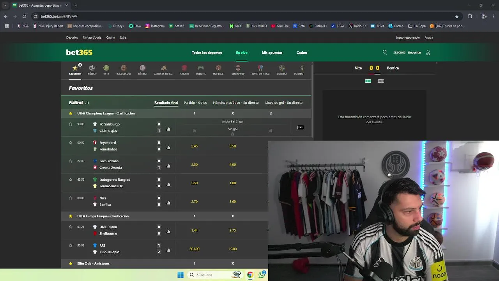Bookmark this page with star icon

click(457, 16)
